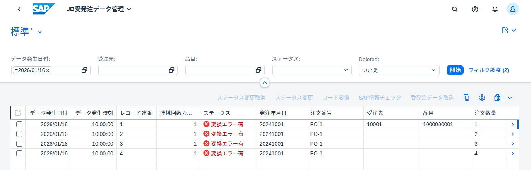The width and height of the screenshot is (531, 170).
Task: Open the notifications bell
Action: 495,9
